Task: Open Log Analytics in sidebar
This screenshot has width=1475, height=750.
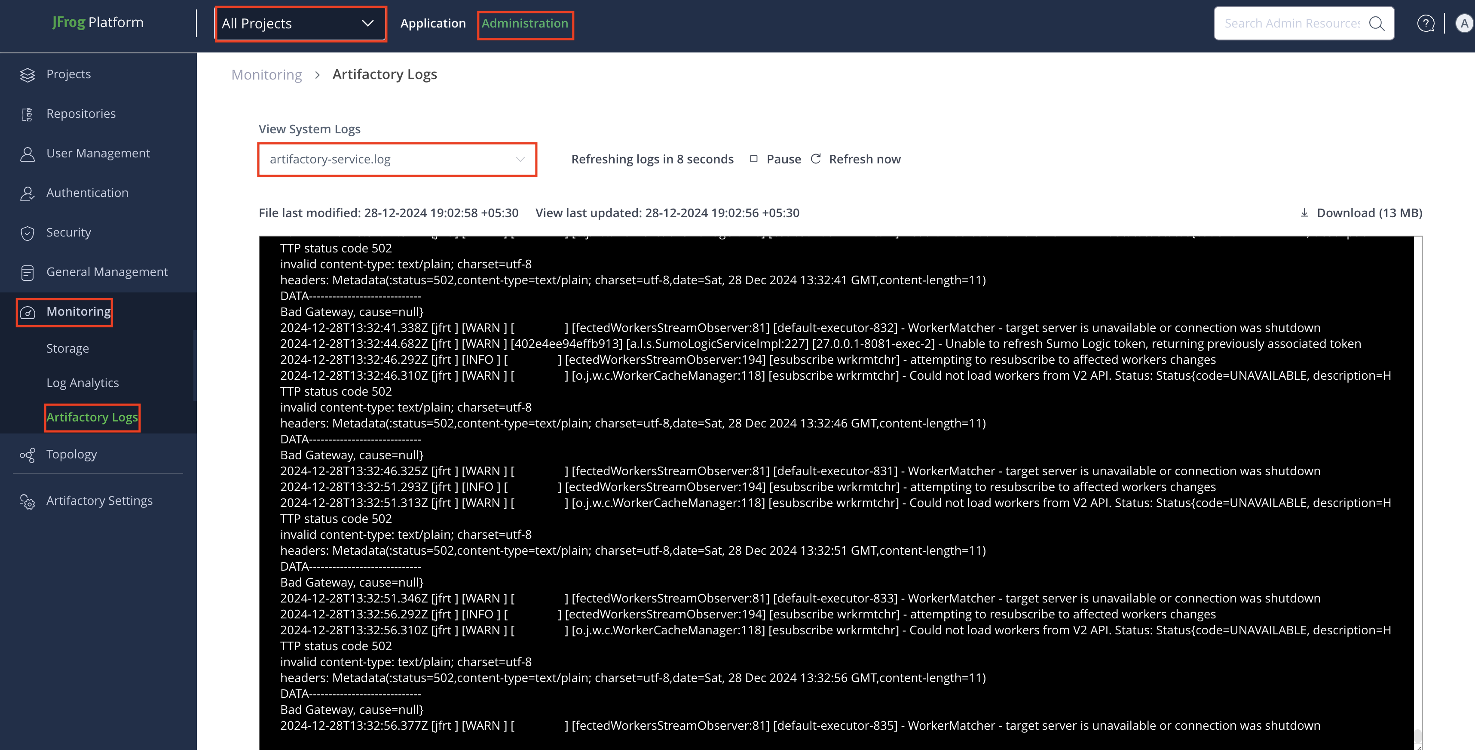Action: [83, 383]
